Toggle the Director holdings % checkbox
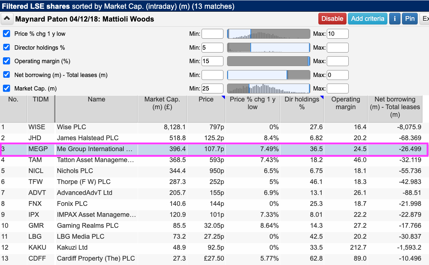The width and height of the screenshot is (429, 265). (7, 47)
